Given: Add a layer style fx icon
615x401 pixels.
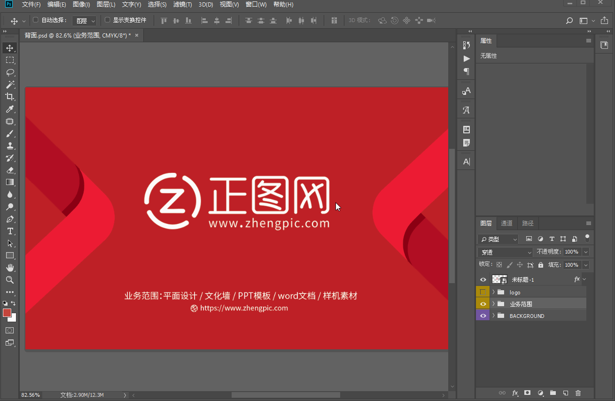Looking at the screenshot, I should click(x=515, y=393).
